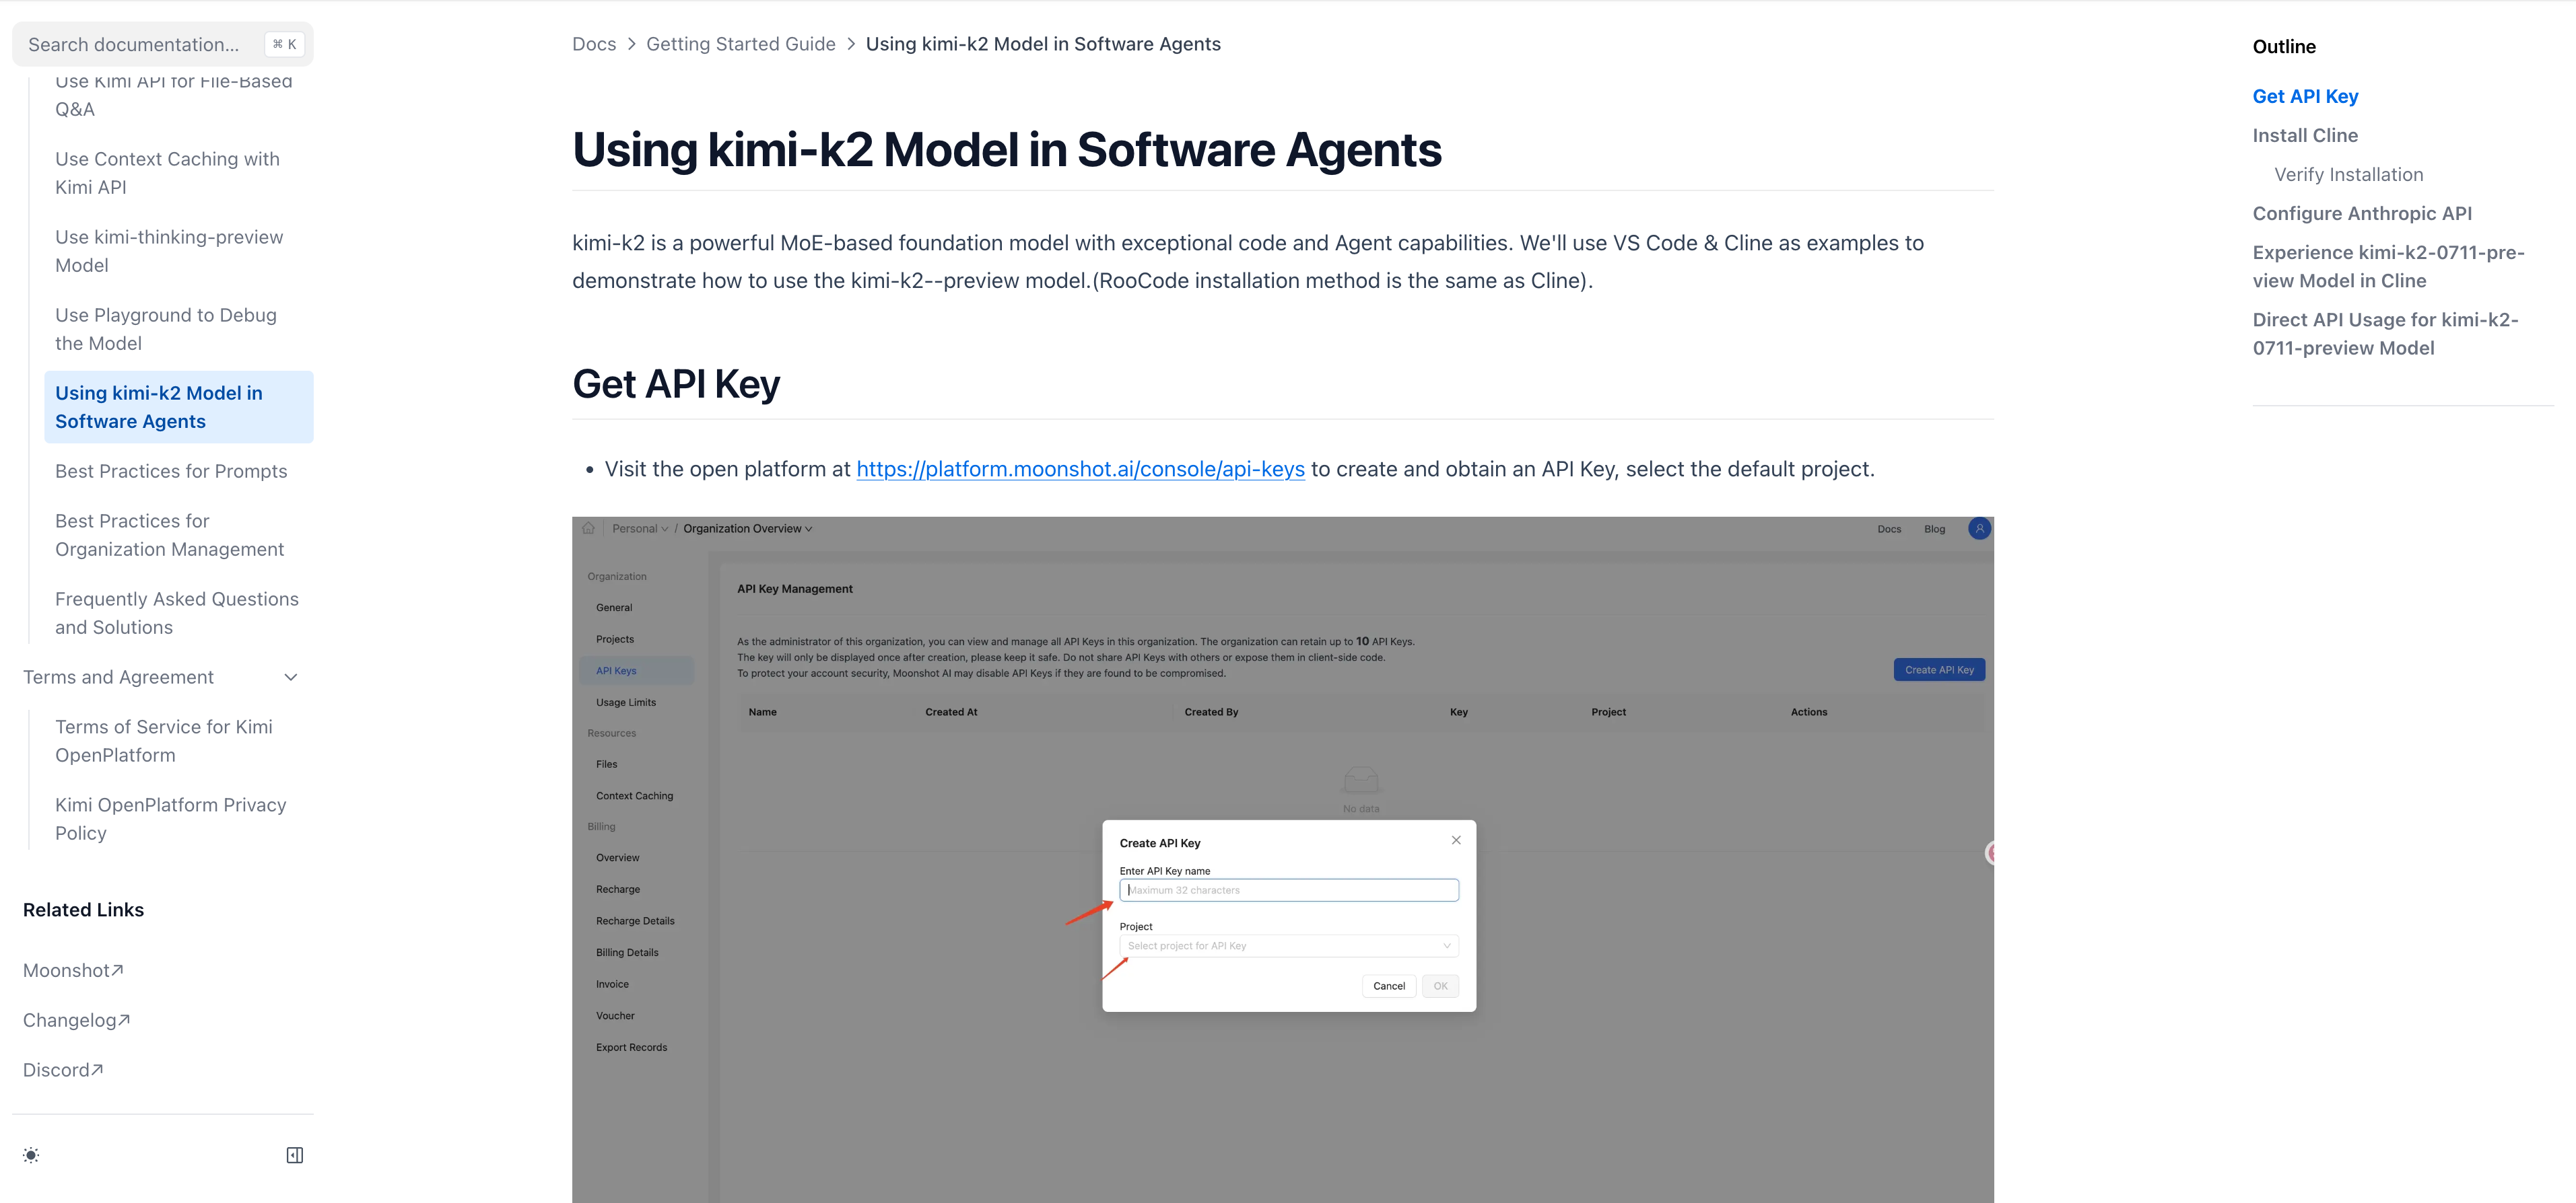The width and height of the screenshot is (2576, 1203).
Task: Open the Changelog external link
Action: click(x=76, y=1020)
